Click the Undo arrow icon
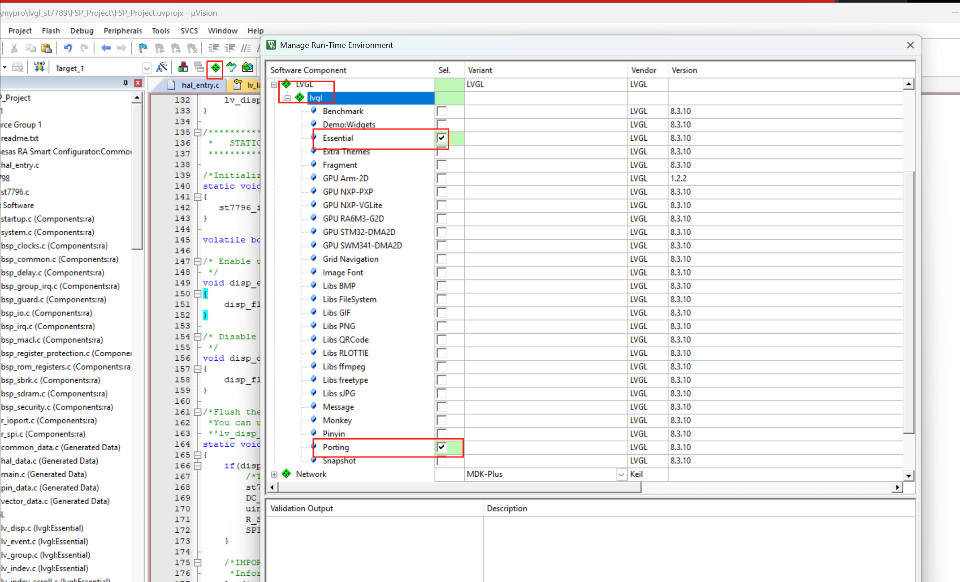This screenshot has width=960, height=582. click(x=68, y=48)
